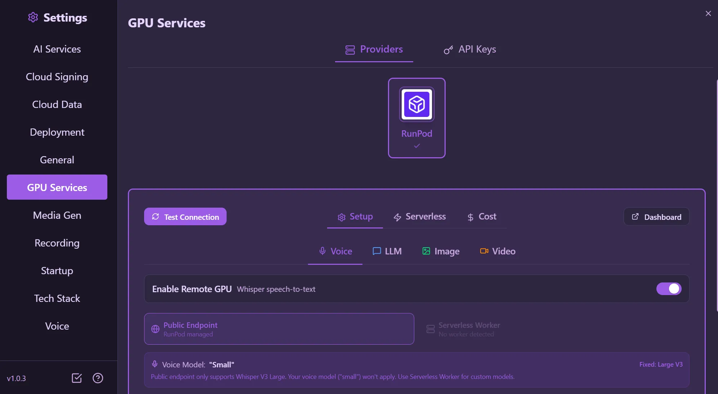
Task: Click the Voice Model "Small" text
Action: click(x=198, y=364)
